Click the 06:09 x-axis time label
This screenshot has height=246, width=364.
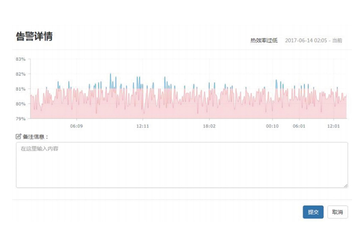(76, 126)
